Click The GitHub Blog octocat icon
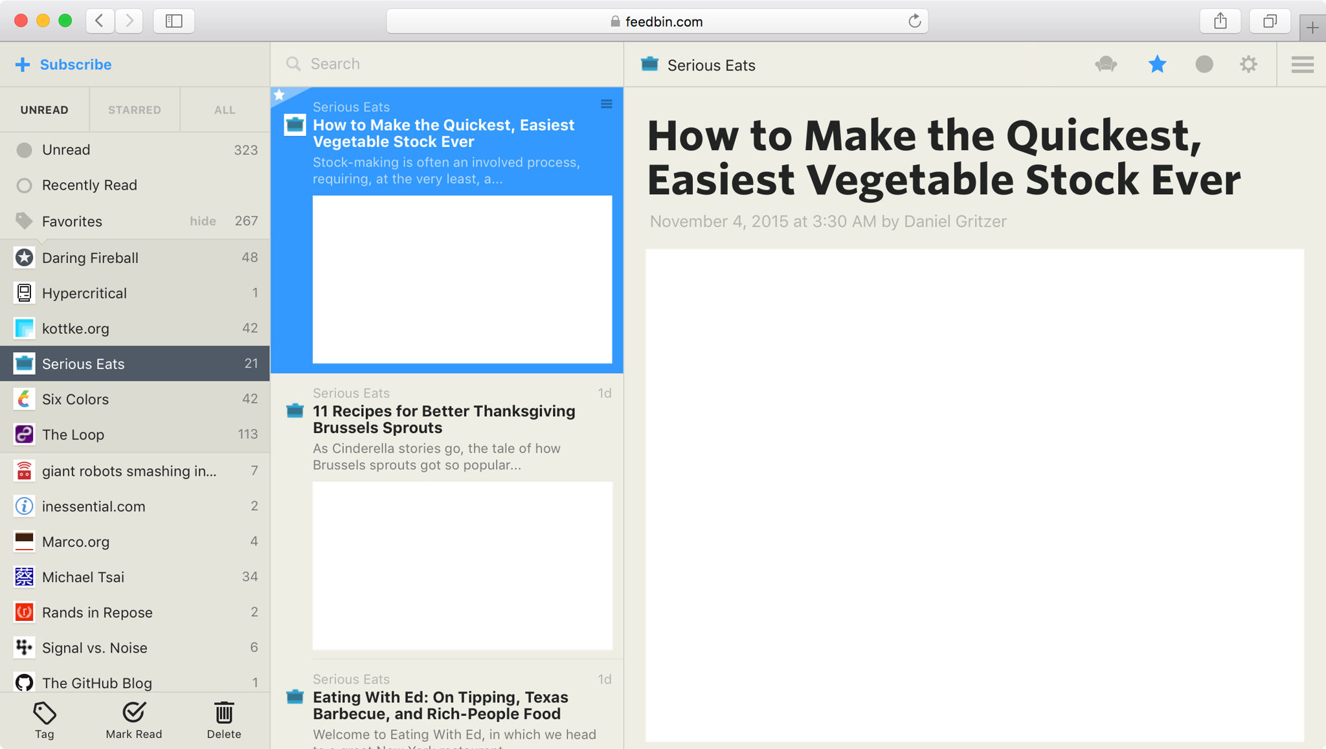Image resolution: width=1326 pixels, height=749 pixels. (24, 683)
